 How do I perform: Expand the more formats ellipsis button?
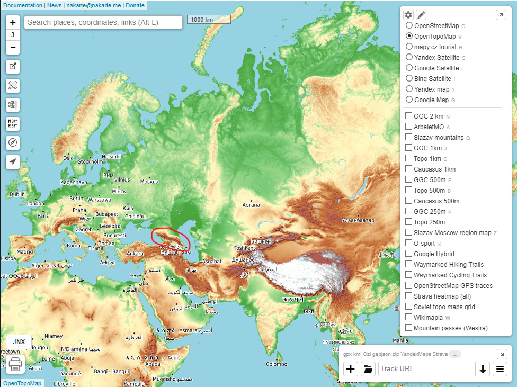tap(456, 354)
